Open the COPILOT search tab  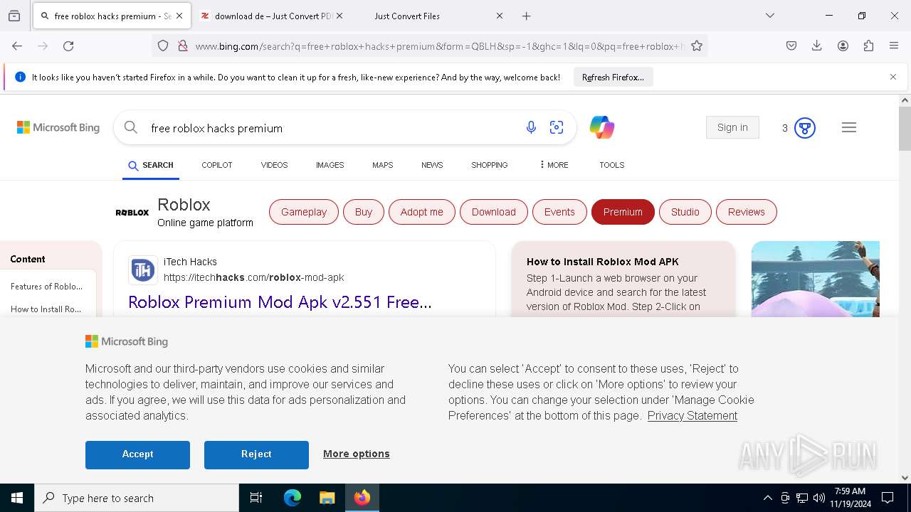tap(217, 165)
